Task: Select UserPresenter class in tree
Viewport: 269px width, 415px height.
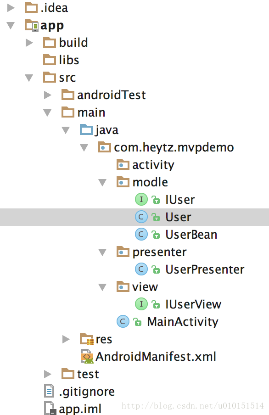Action: [205, 269]
